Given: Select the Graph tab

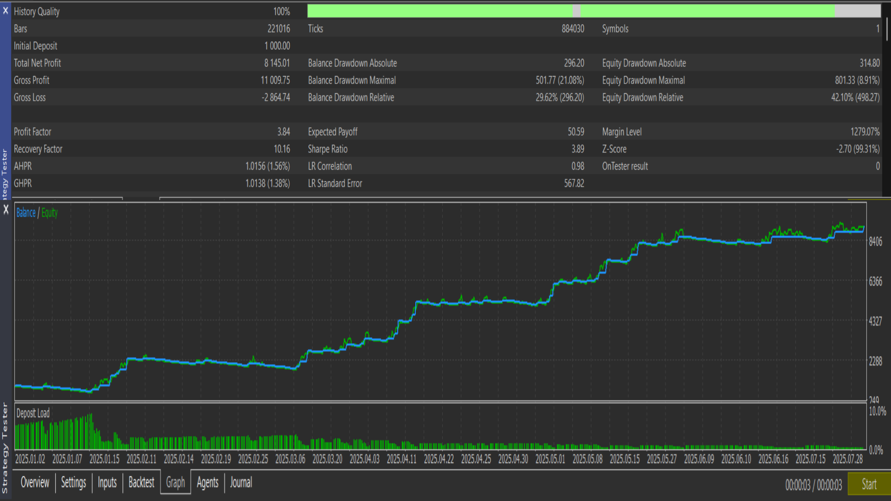Looking at the screenshot, I should (x=175, y=482).
